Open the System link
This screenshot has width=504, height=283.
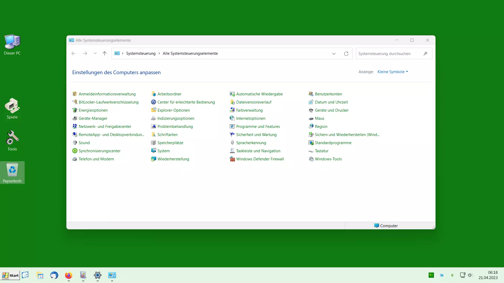click(x=164, y=151)
